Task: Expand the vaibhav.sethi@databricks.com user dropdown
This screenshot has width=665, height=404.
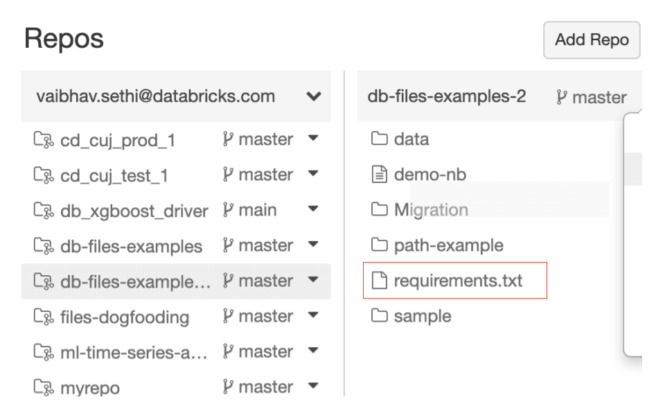Action: point(313,97)
